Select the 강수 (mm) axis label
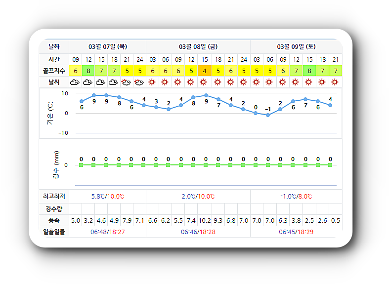Image resolution: width=389 pixels, height=284 pixels. [x=56, y=164]
